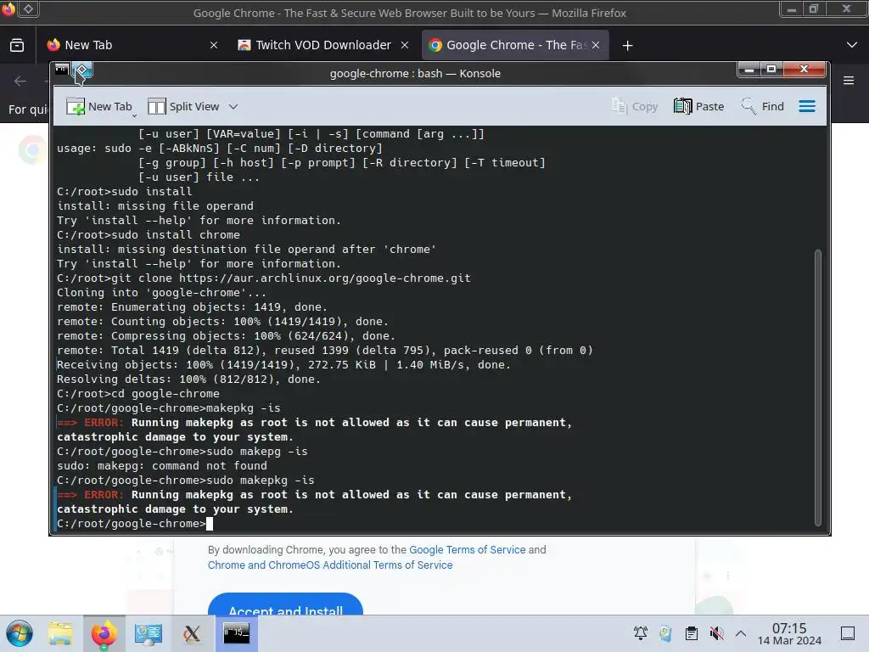Click the Konsole vertical scrollbar

click(817, 388)
